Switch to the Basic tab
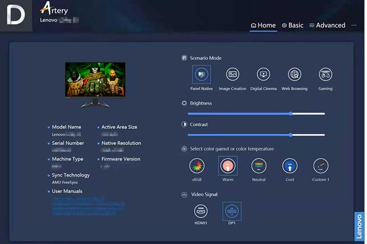 tap(292, 25)
